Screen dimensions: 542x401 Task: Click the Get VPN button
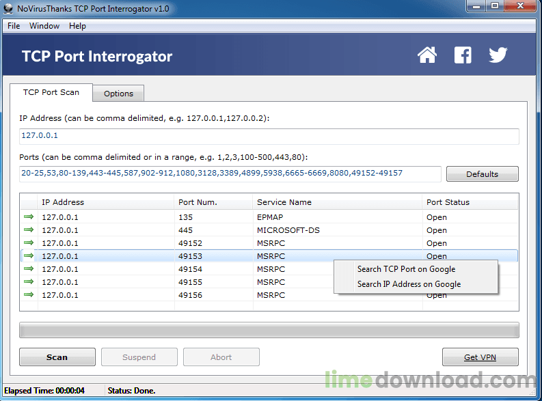point(480,357)
